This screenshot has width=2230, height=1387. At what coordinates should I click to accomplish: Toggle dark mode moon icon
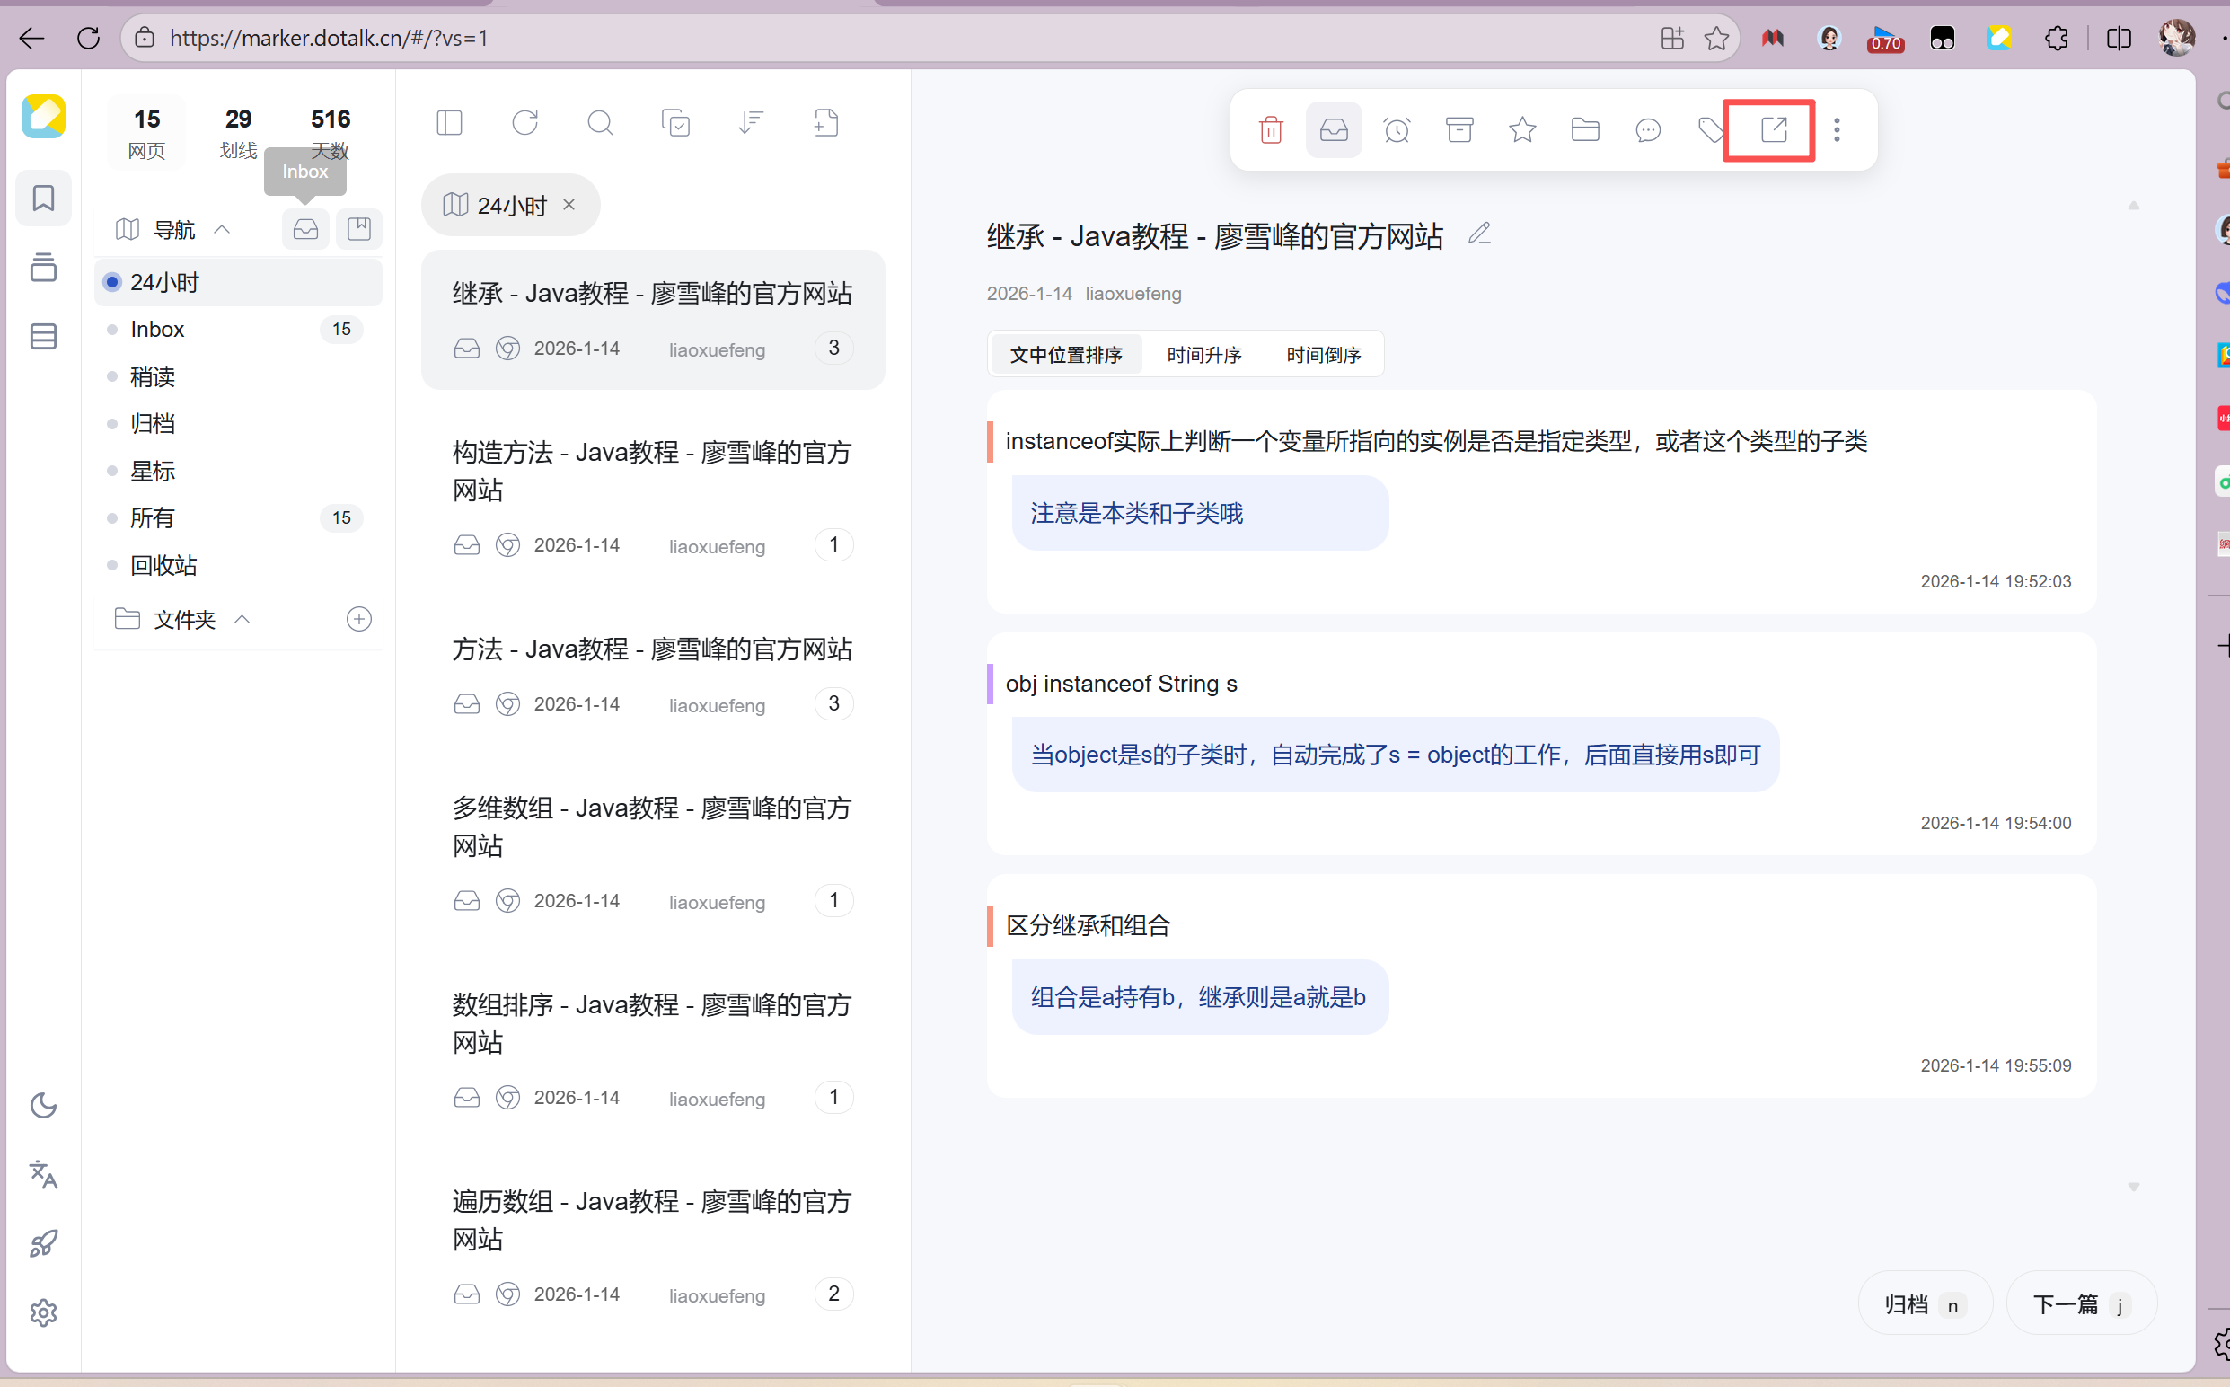[x=43, y=1106]
